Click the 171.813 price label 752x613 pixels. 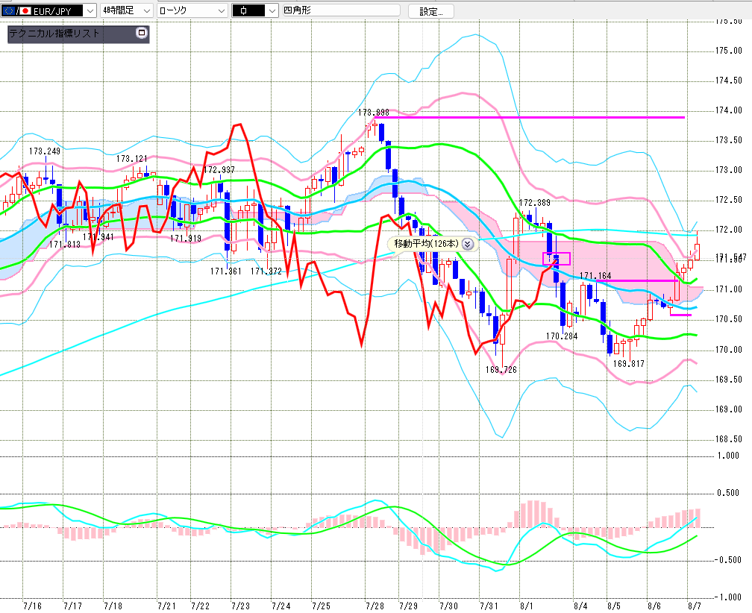pos(65,245)
